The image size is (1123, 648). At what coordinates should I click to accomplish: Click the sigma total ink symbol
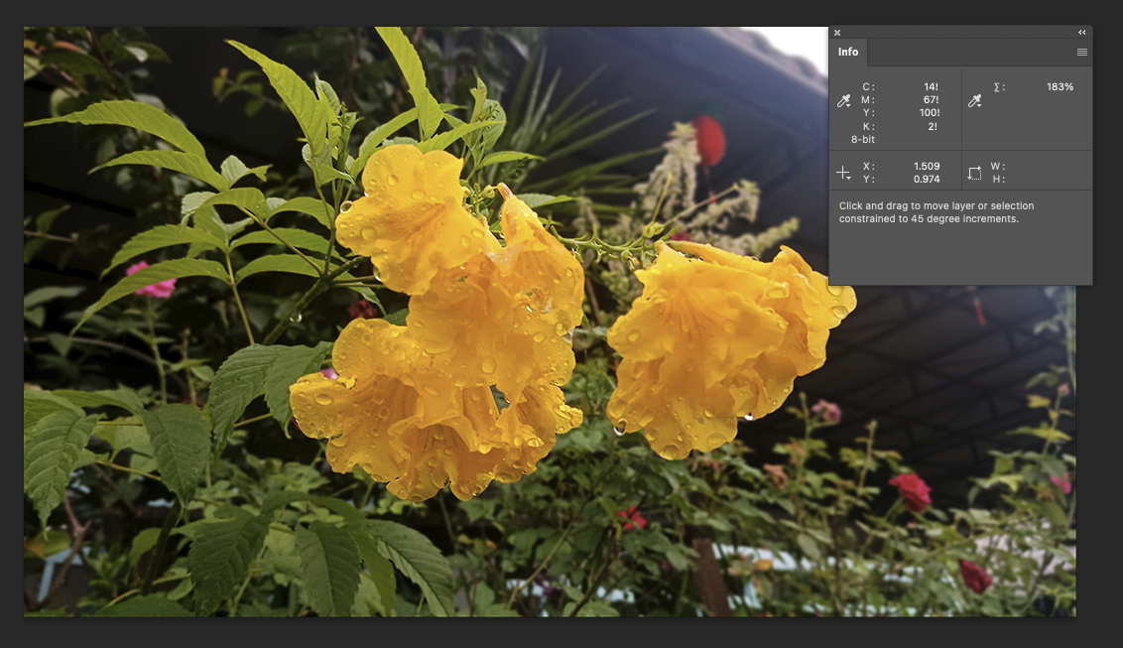coord(998,87)
